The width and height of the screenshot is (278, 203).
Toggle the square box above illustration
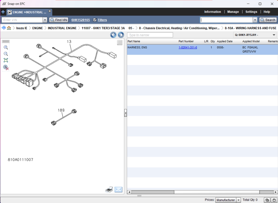119,42
